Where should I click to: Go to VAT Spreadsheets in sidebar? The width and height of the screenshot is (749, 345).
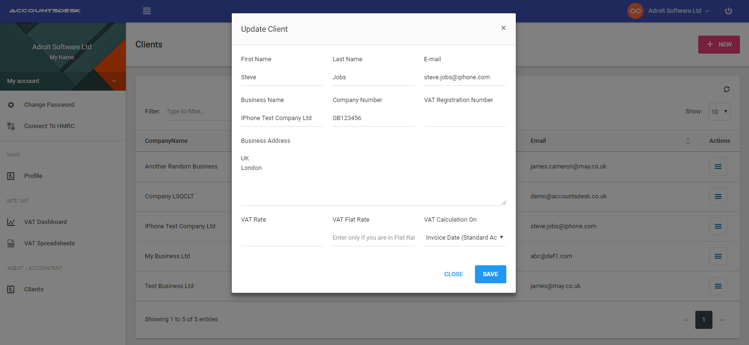click(x=49, y=243)
